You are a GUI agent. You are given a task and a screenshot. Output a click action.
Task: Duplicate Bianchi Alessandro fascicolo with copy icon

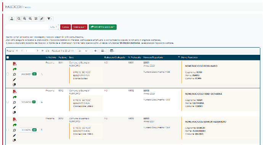click(x=14, y=140)
